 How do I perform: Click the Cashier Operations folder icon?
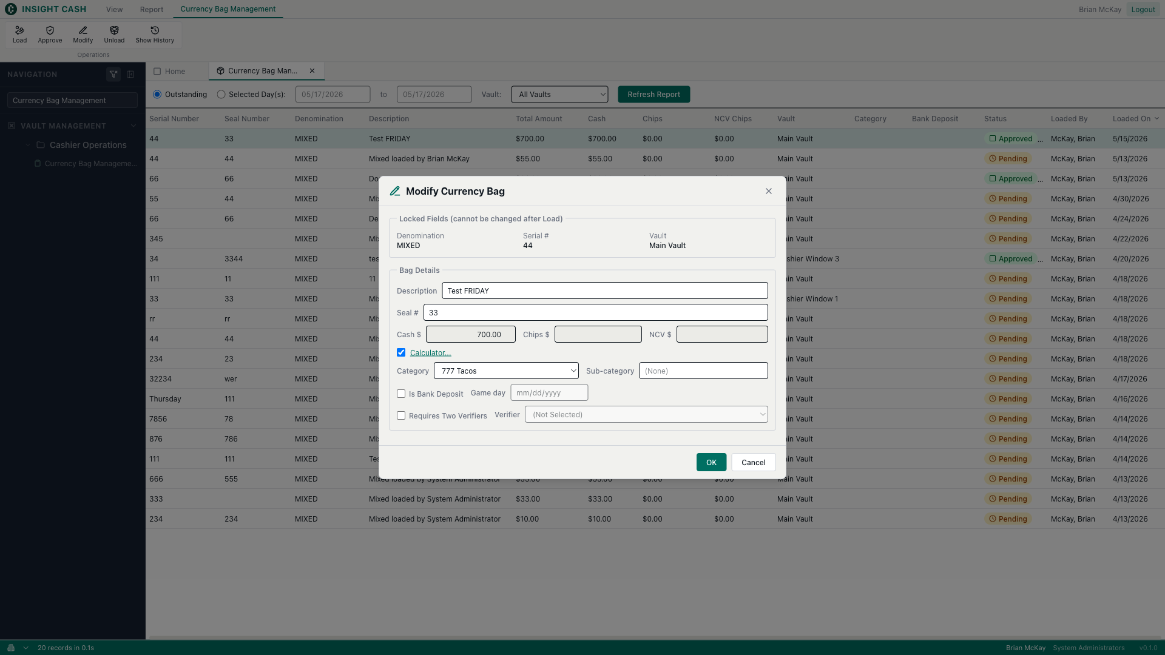click(41, 145)
